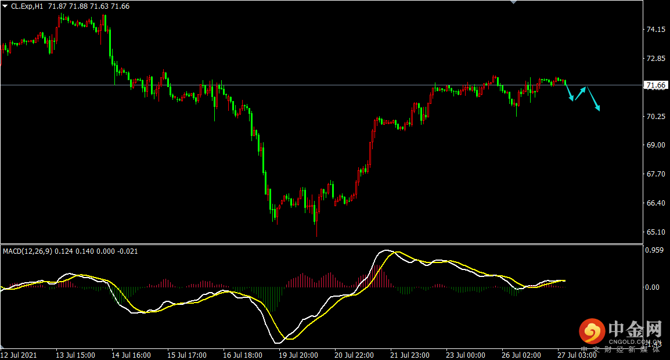Click the MACD(12,26,9) indicator label
This screenshot has height=360, width=670.
[27, 251]
